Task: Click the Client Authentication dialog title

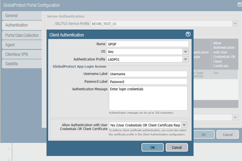Action: click(x=67, y=35)
